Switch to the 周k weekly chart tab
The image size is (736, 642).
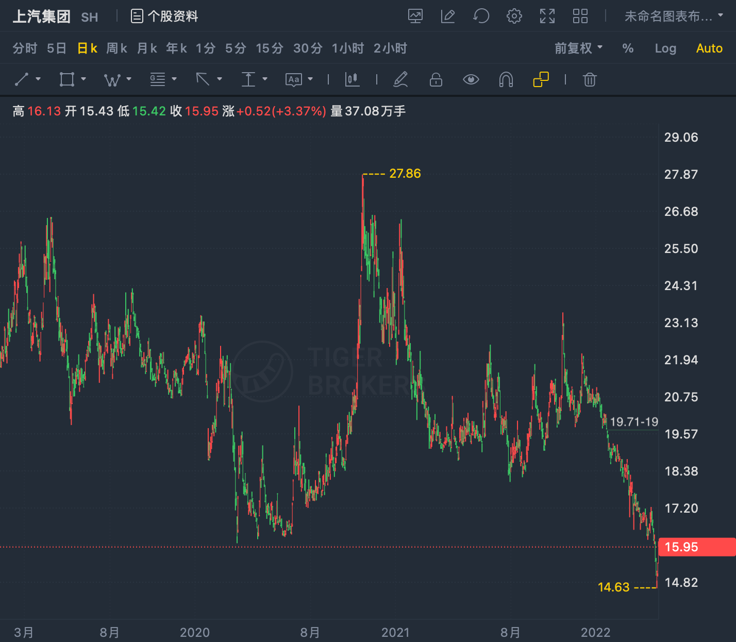click(x=116, y=48)
